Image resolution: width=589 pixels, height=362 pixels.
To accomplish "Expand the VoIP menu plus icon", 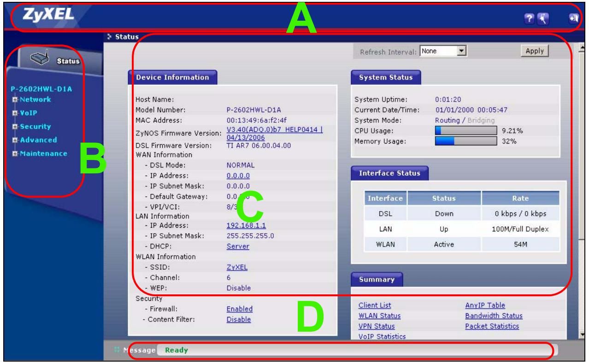I will pyautogui.click(x=15, y=113).
